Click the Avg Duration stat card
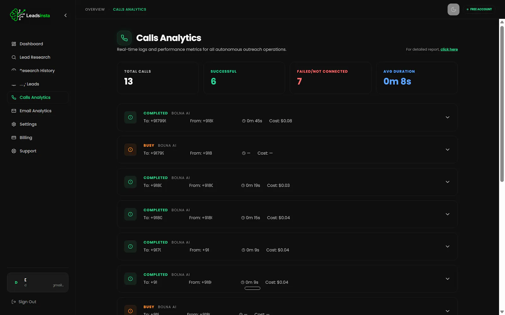Image resolution: width=505 pixels, height=315 pixels. point(417,78)
